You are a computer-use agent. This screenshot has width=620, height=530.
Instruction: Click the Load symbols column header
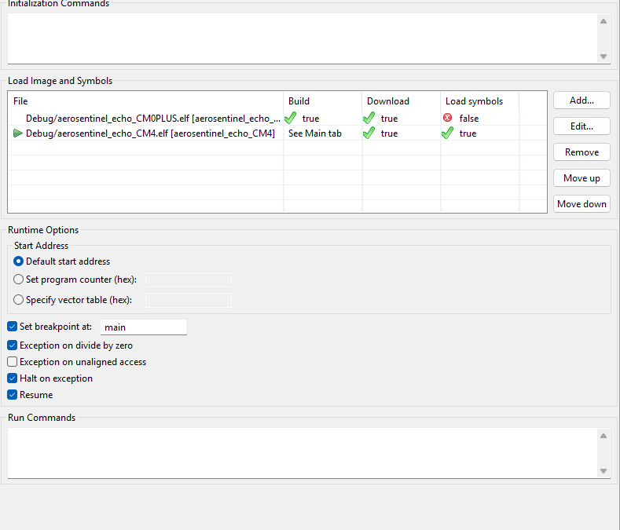(x=479, y=101)
